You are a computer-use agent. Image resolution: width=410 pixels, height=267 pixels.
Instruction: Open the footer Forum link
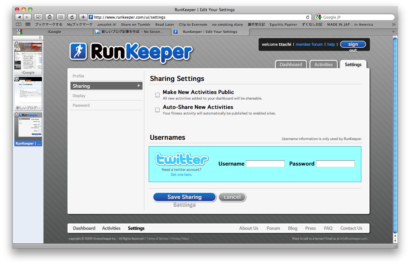273,228
